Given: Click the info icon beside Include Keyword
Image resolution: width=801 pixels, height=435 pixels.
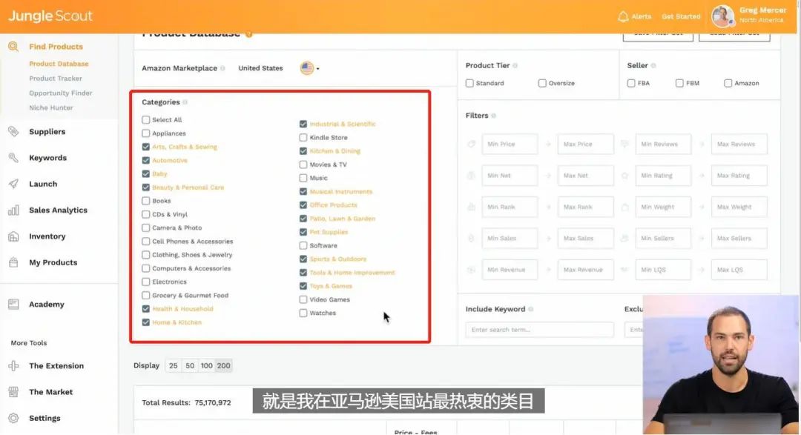Looking at the screenshot, I should pyautogui.click(x=531, y=309).
